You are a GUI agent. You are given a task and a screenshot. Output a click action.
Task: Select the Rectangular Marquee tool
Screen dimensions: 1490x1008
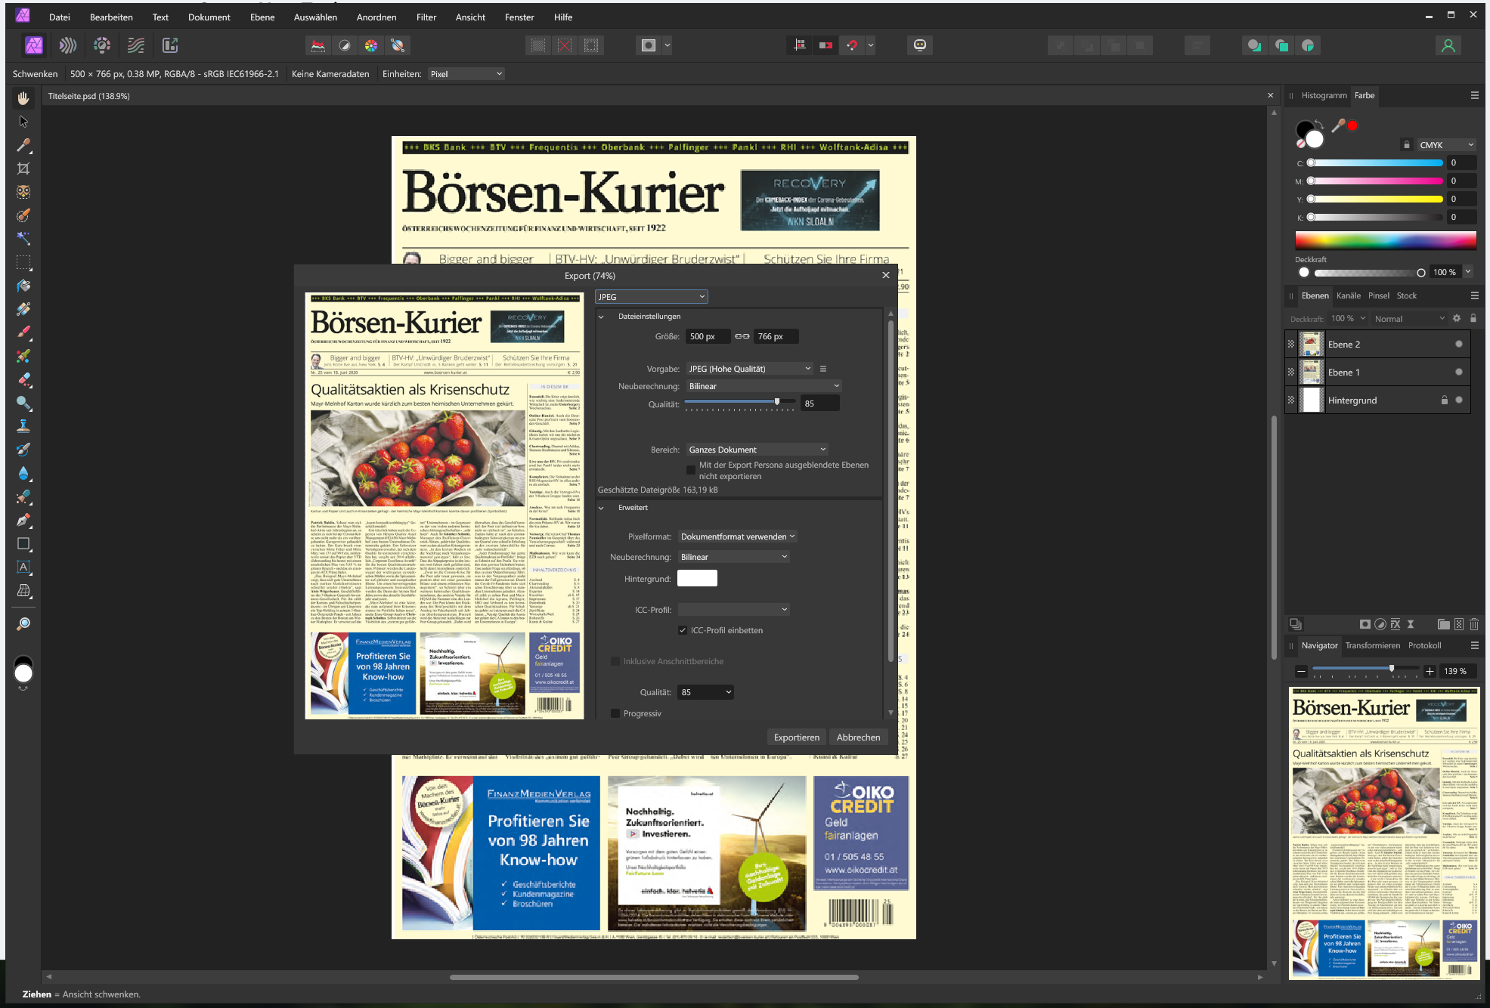[x=23, y=262]
